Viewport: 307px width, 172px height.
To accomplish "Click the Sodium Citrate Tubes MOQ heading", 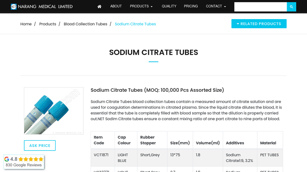I will 157,90.
